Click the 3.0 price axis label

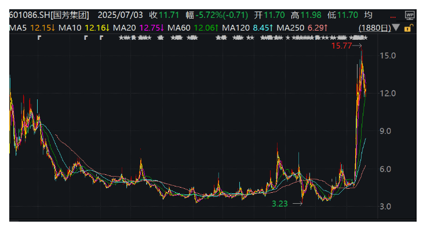(x=385, y=207)
